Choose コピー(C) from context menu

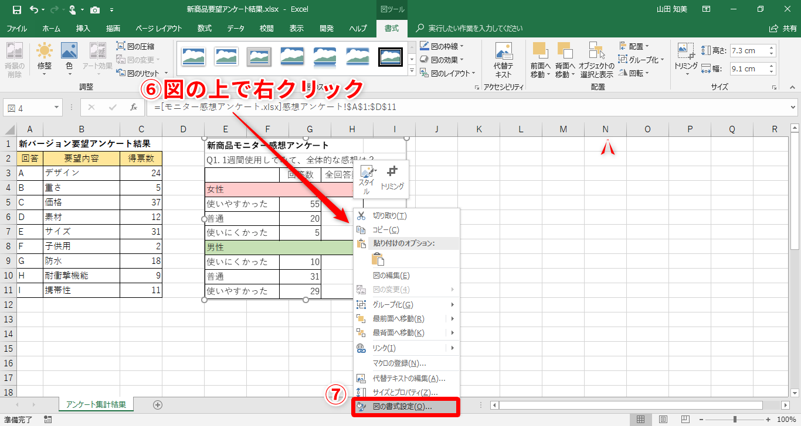[x=407, y=230]
